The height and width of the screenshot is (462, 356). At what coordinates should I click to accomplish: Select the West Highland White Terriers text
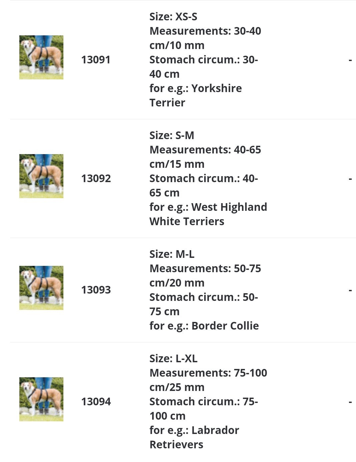208,214
